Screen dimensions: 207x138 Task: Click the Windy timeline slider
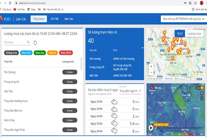[176, 127]
